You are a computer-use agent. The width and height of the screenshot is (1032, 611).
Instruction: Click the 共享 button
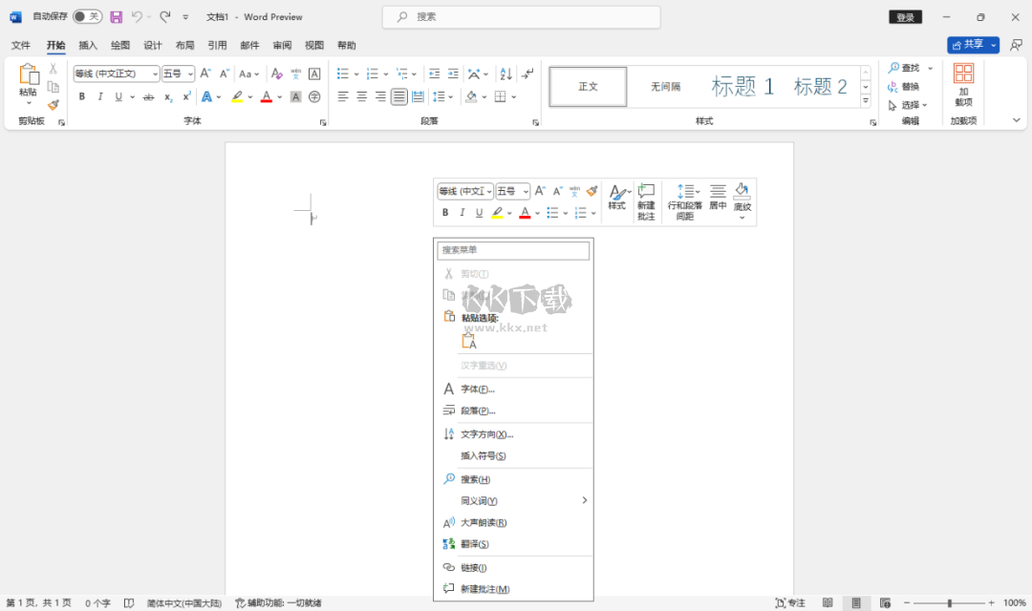pyautogui.click(x=969, y=44)
